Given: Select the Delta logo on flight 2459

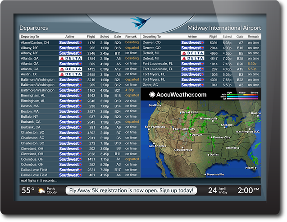Looking at the screenshot, I should [70, 74].
